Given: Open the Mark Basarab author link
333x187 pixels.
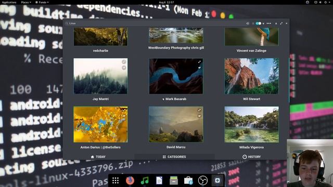Looking at the screenshot, I should 176,99.
